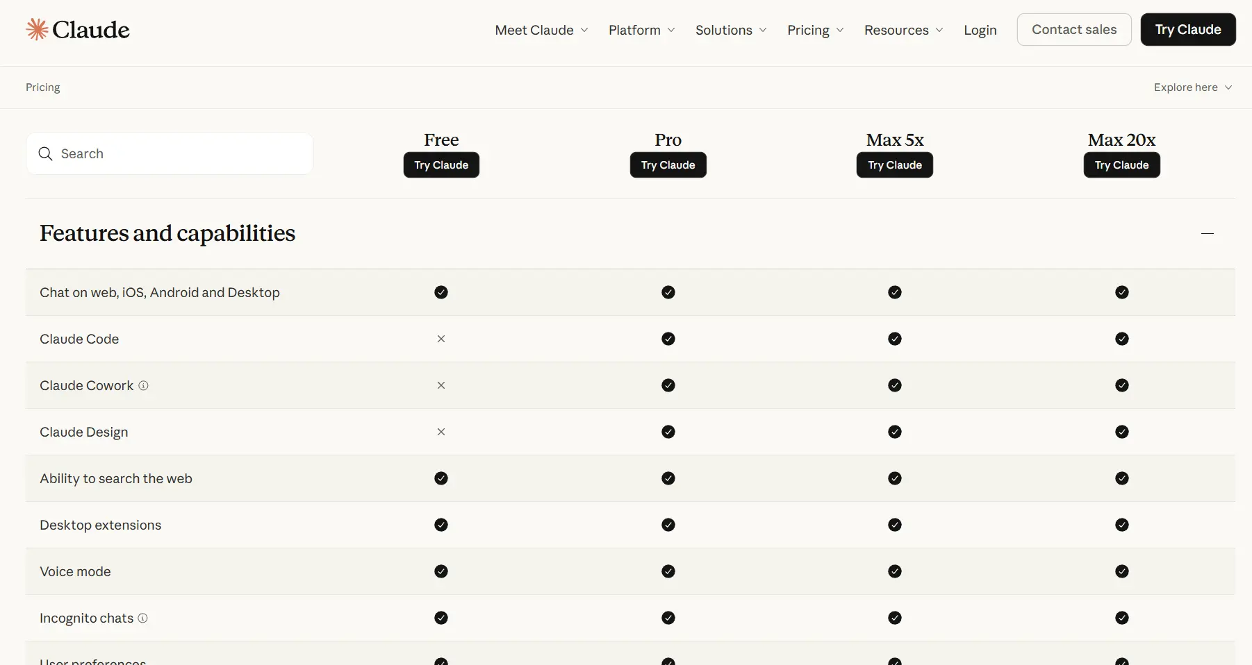Click the Pro checkmark for Incognito chats
Viewport: 1252px width, 665px height.
pyautogui.click(x=668, y=618)
